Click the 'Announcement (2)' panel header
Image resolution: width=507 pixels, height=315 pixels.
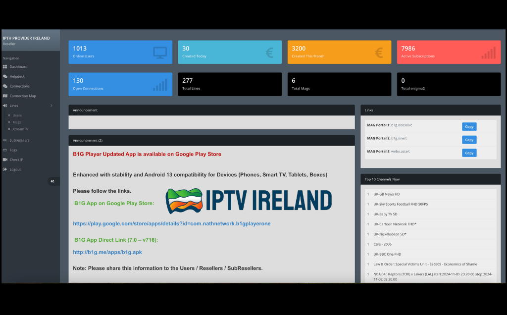coord(211,140)
